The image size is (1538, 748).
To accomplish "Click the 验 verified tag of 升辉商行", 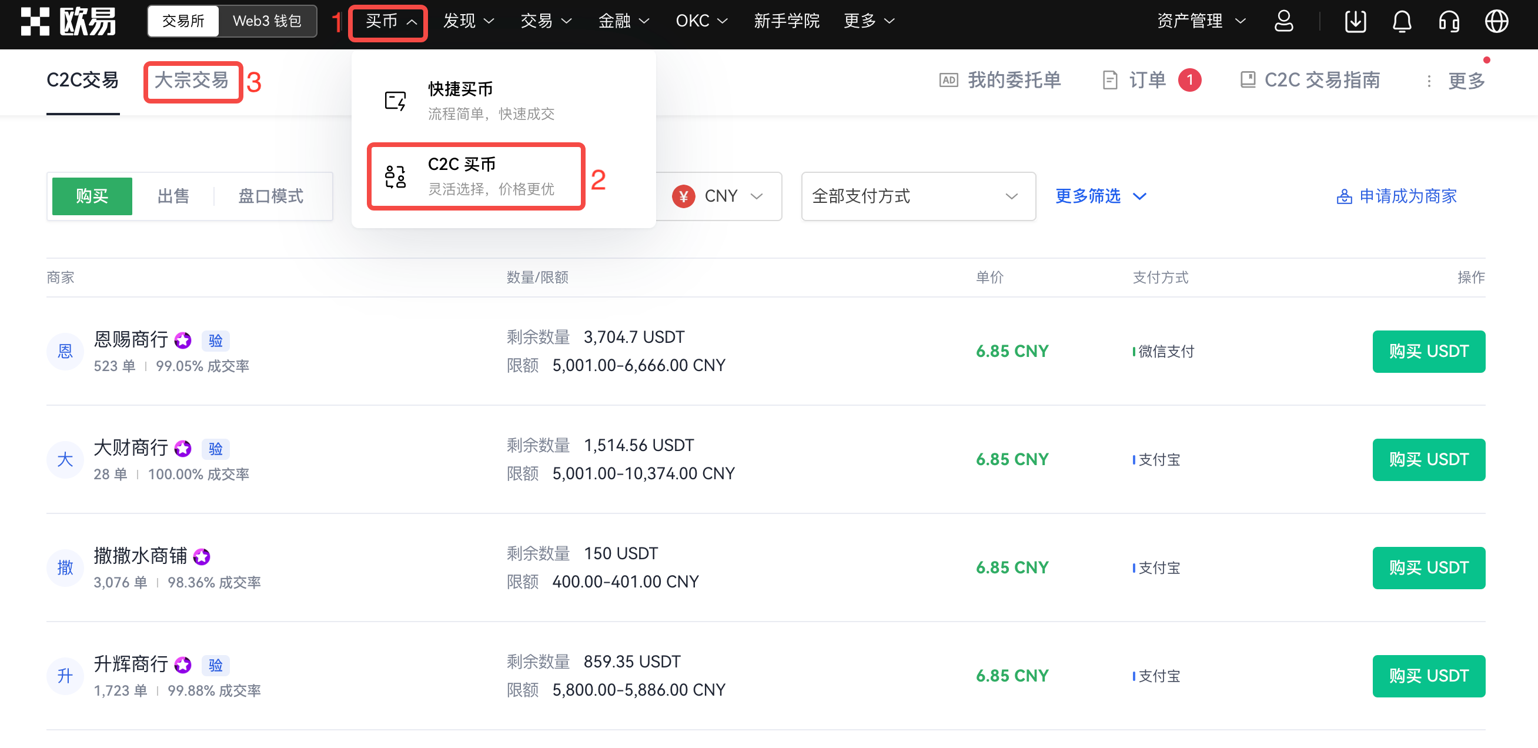I will 216,664.
